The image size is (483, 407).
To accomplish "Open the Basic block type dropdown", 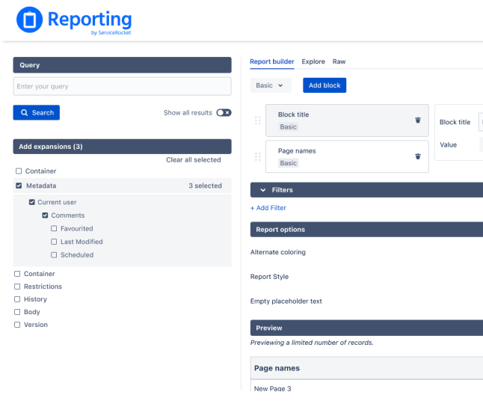I will click(x=271, y=85).
